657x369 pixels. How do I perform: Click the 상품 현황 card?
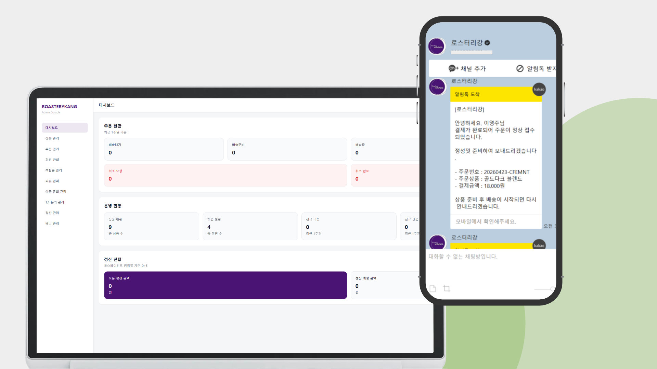152,226
